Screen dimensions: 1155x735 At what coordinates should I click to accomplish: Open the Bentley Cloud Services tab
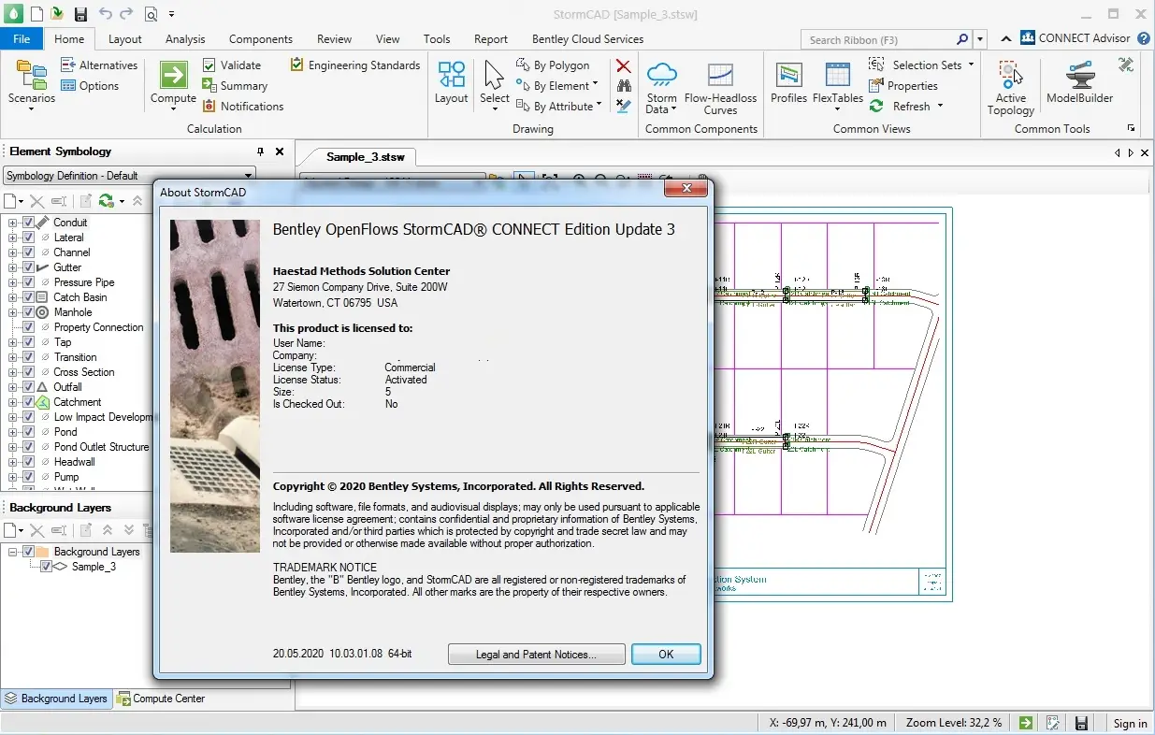[587, 39]
